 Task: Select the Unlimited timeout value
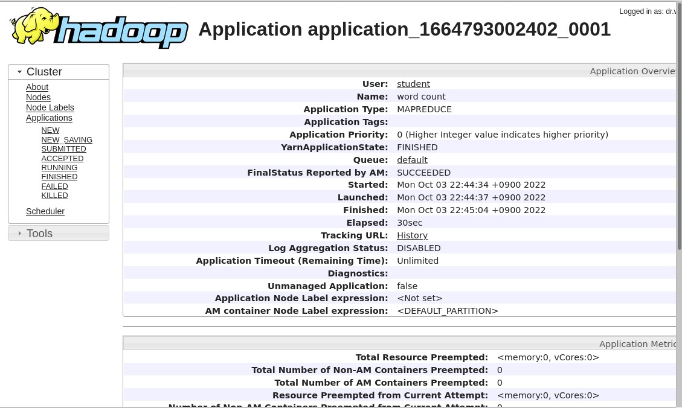[417, 261]
